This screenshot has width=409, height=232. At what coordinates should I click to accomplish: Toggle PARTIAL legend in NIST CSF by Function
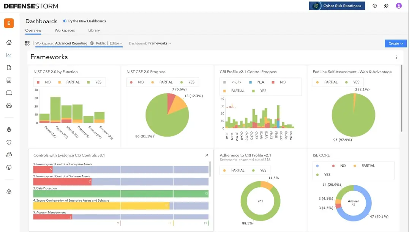coord(69,82)
